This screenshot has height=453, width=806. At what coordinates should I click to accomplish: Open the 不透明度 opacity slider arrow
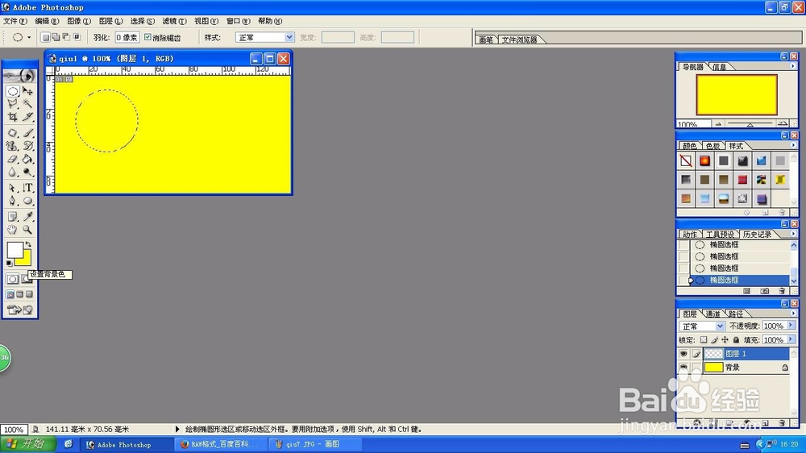click(791, 326)
